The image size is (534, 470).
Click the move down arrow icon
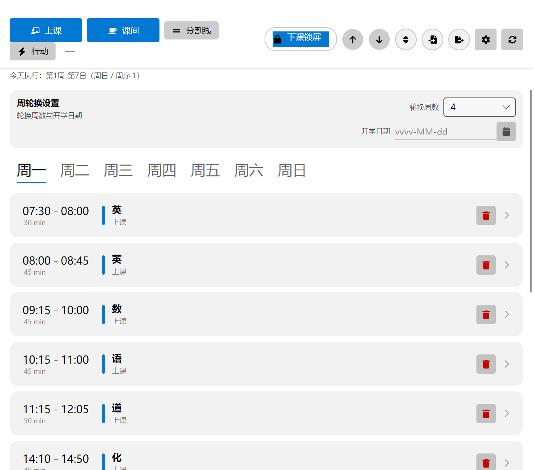379,39
